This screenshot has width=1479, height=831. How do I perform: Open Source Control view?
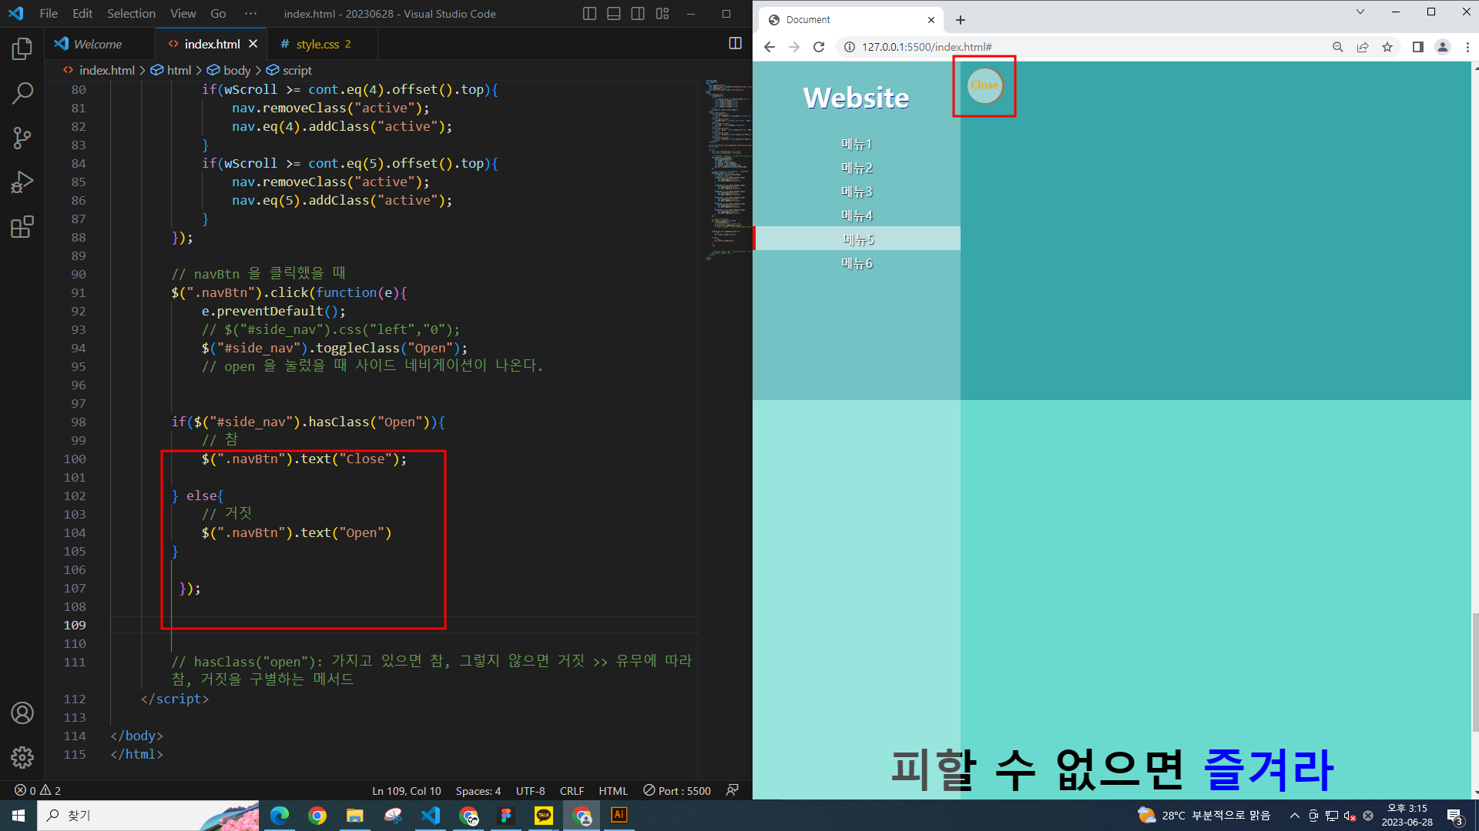[22, 138]
